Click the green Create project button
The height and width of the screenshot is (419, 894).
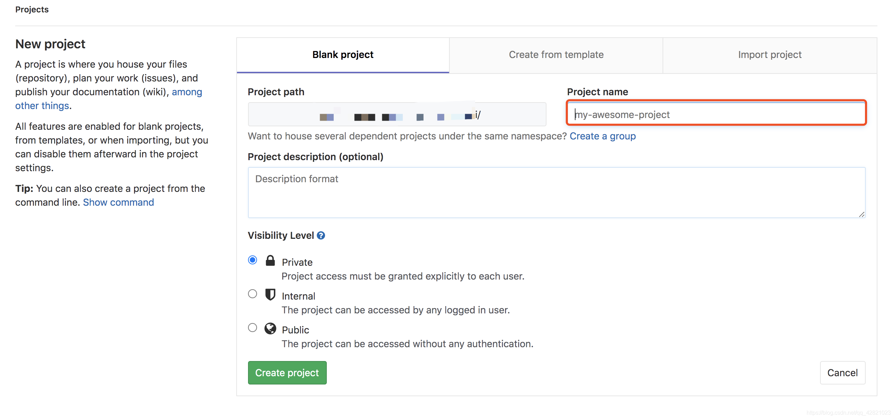coord(287,372)
